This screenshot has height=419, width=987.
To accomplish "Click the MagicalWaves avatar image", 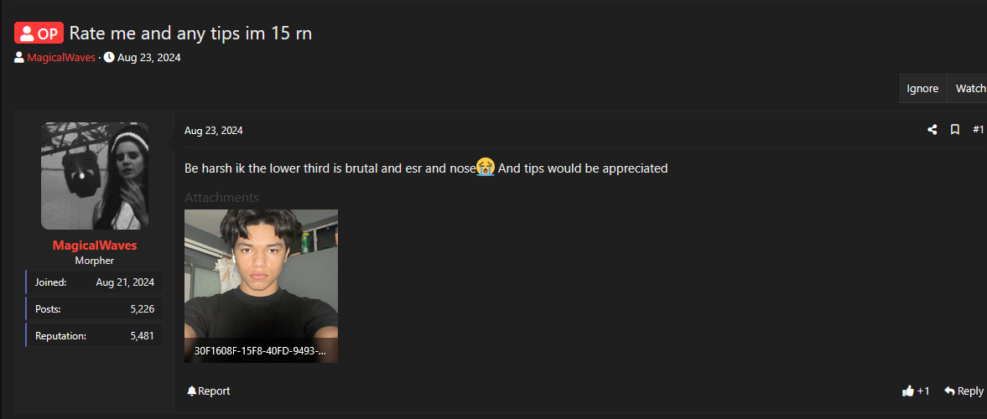I will click(95, 175).
